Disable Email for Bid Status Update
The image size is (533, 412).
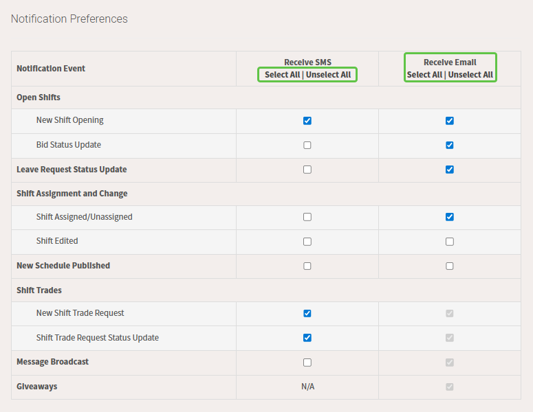tap(450, 146)
